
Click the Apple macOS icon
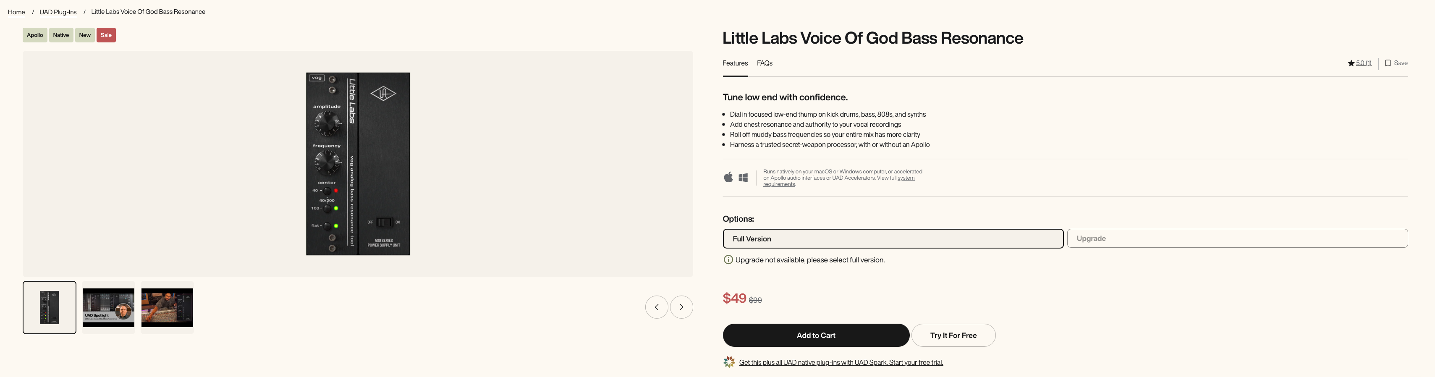point(728,177)
